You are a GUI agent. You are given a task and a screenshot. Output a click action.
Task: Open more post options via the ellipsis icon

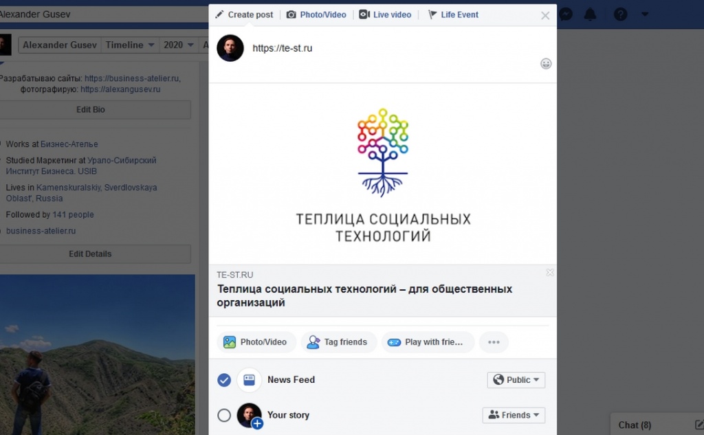click(x=494, y=342)
